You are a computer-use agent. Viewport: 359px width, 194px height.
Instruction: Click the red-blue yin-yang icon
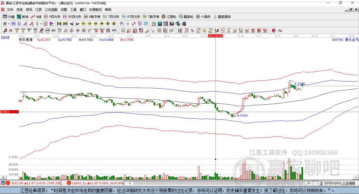(x=274, y=31)
